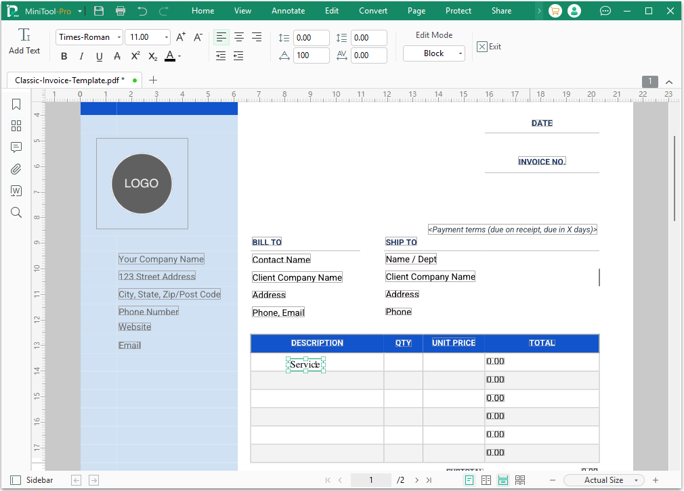This screenshot has height=491, width=684.
Task: Toggle bold formatting
Action: (64, 56)
